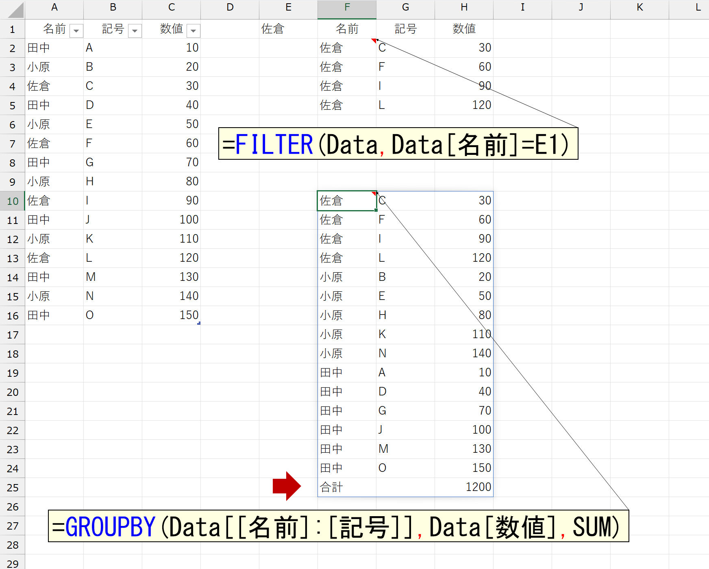Viewport: 709px width, 569px height.
Task: Select the 合計 total cell
Action: (x=346, y=487)
